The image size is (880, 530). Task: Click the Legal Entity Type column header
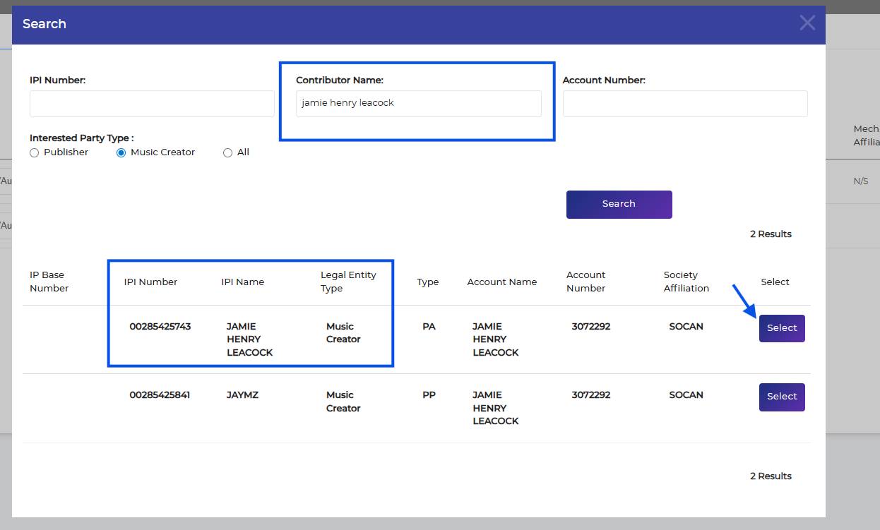point(348,282)
